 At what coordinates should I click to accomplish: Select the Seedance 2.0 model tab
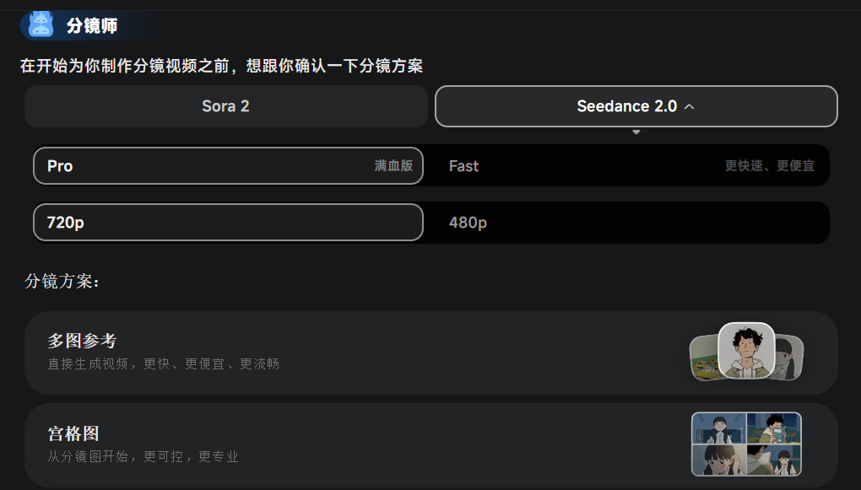pos(636,106)
